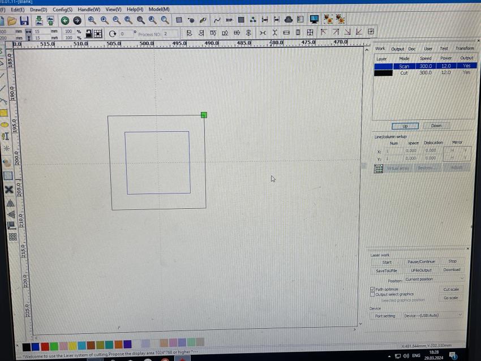
Task: Click the monitor preview icon in the toolbar
Action: [314, 20]
